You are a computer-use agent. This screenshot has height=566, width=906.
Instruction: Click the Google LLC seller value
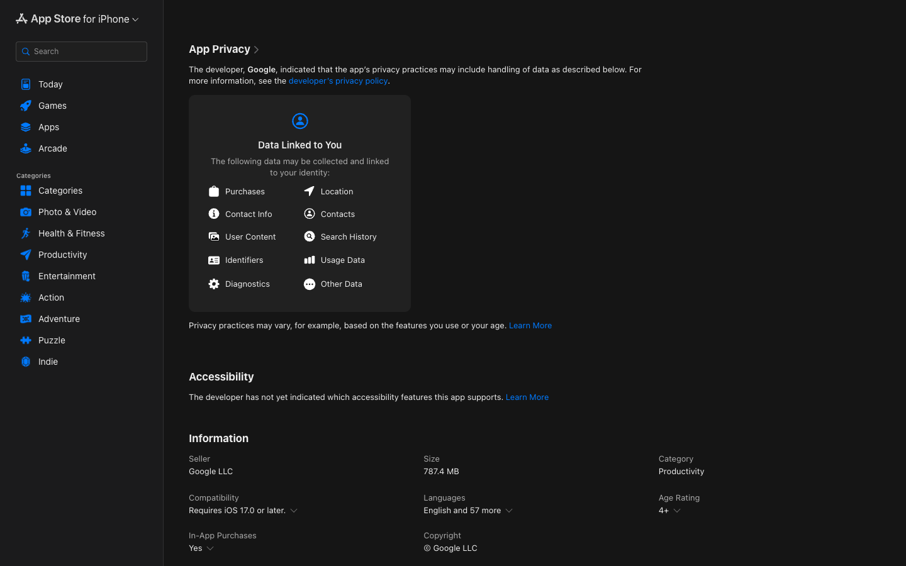211,472
